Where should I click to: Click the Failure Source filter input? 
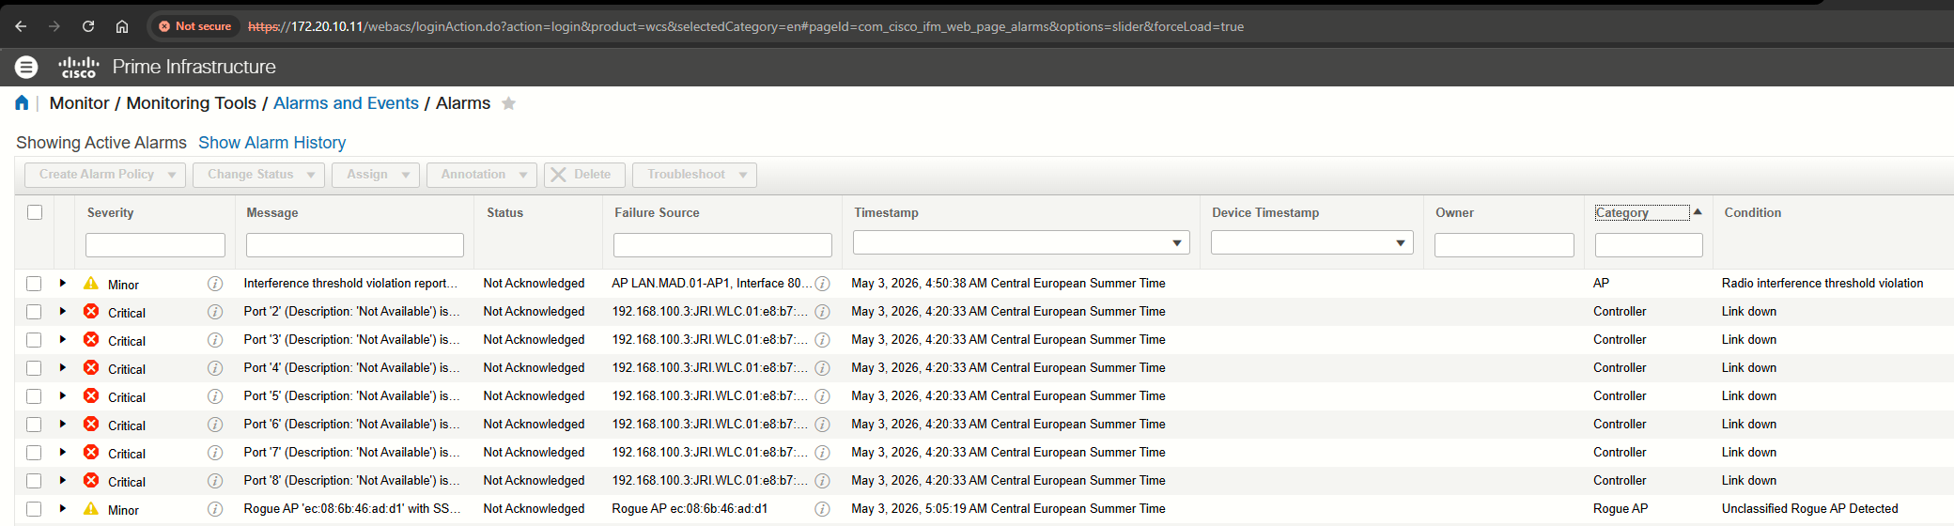pos(722,245)
